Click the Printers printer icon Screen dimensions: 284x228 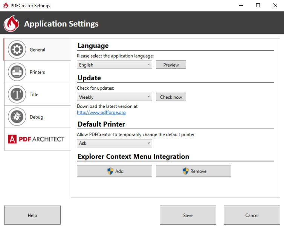tap(17, 72)
